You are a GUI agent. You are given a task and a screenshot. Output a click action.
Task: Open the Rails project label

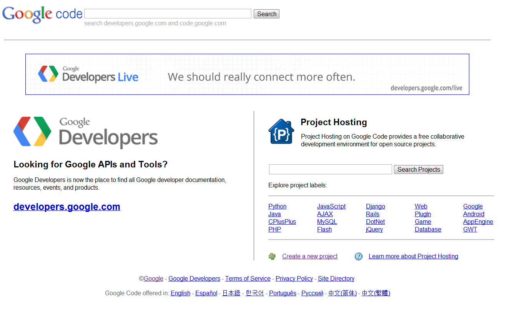tap(372, 214)
